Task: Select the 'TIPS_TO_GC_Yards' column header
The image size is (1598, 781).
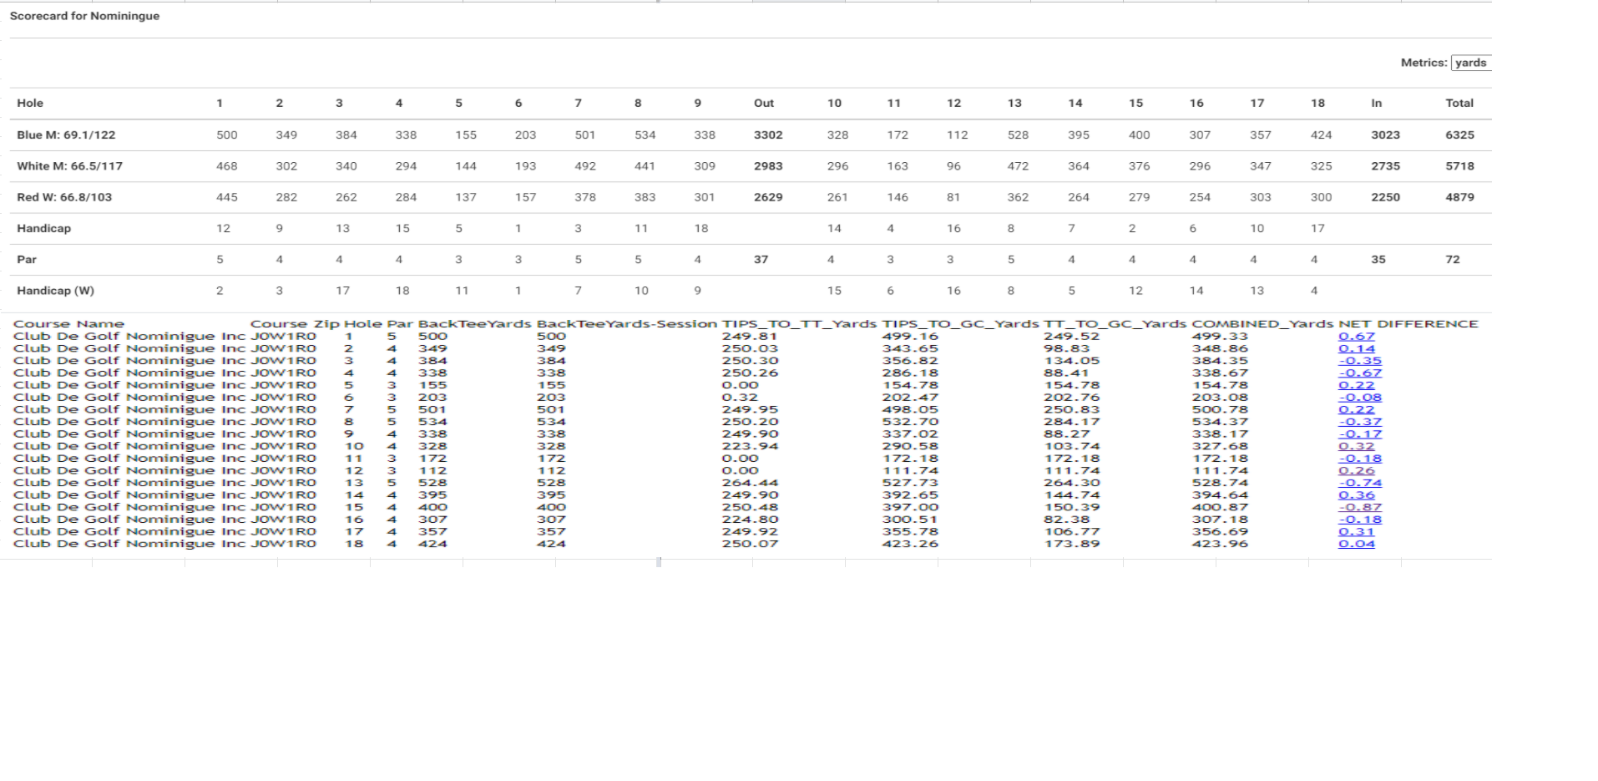Action: point(960,324)
